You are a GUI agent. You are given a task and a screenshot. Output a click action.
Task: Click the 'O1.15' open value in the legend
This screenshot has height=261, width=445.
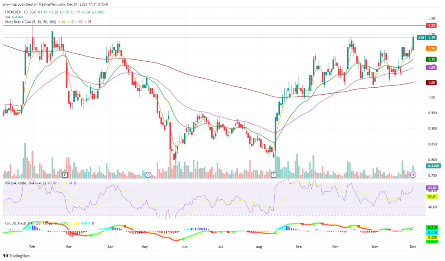click(x=43, y=12)
